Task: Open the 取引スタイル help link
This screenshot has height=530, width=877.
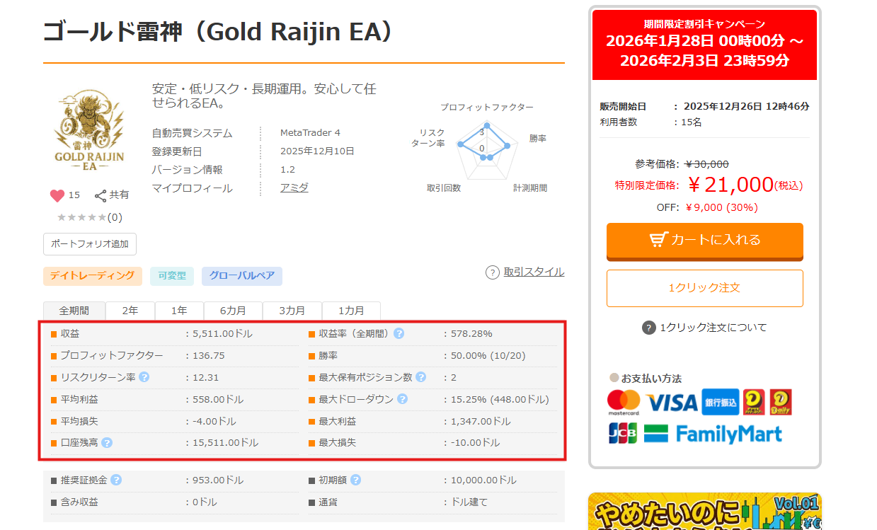Action: click(x=533, y=272)
